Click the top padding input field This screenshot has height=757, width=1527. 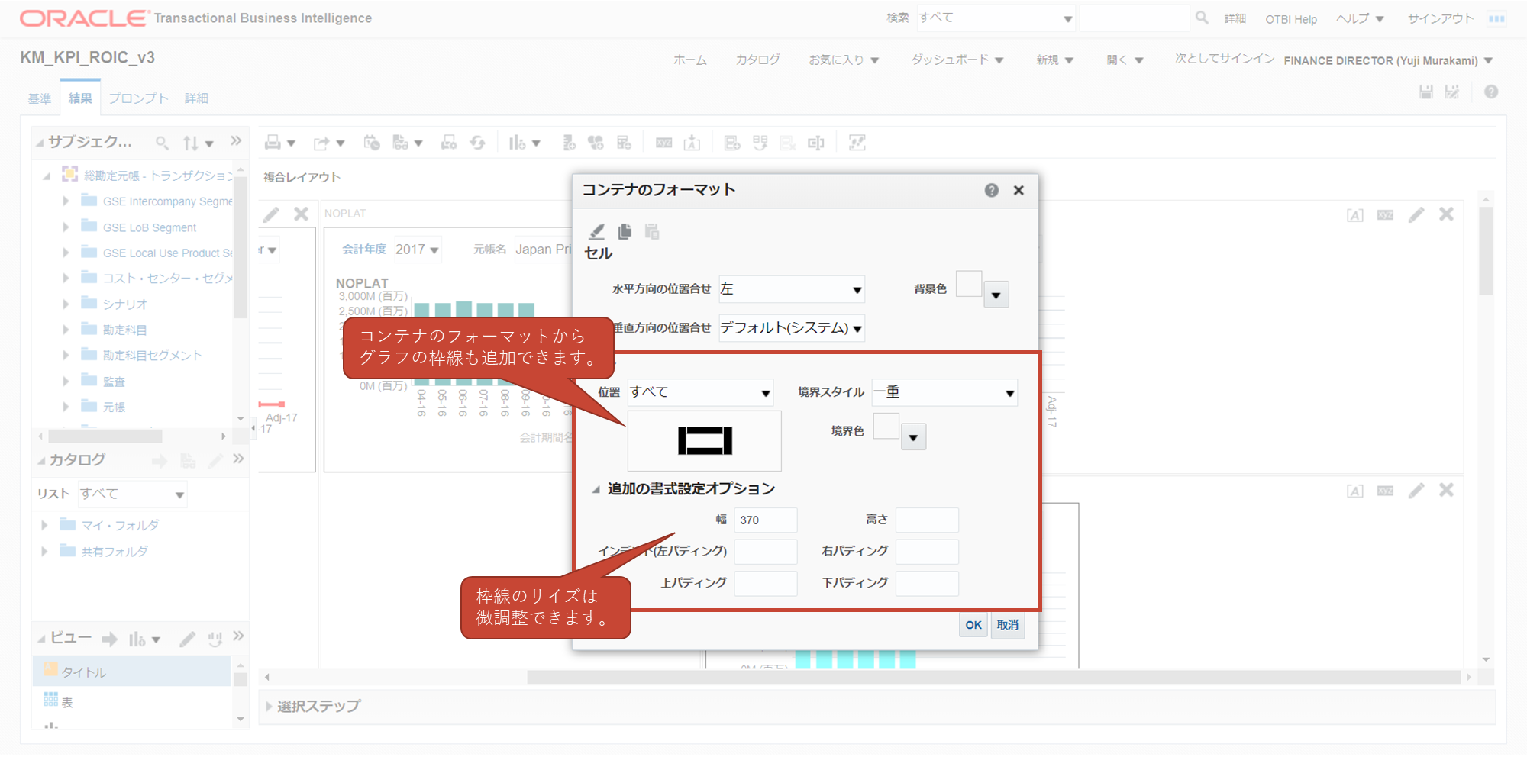(766, 584)
